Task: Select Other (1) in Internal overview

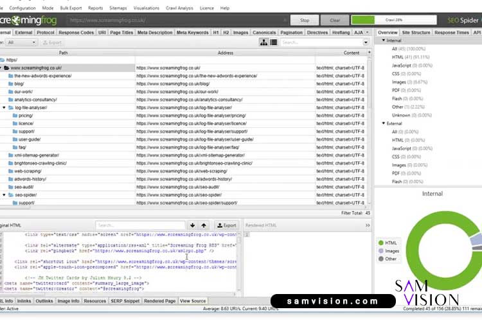Action: click(x=408, y=107)
